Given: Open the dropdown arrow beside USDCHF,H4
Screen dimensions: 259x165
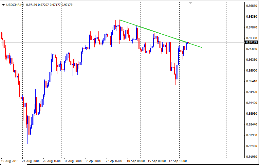Looking at the screenshot, I should 4,5.
